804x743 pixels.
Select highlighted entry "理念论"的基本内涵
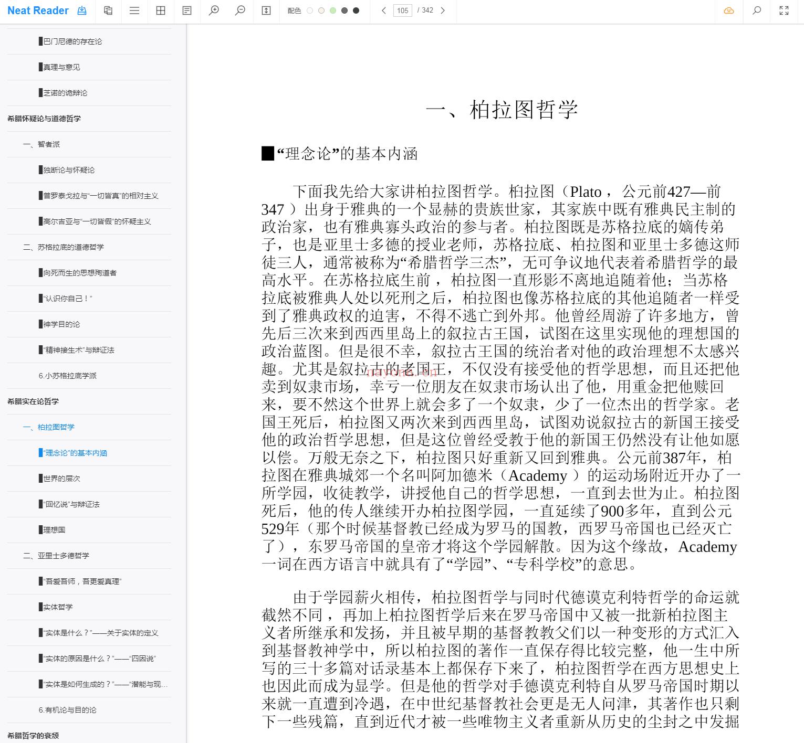(x=72, y=453)
